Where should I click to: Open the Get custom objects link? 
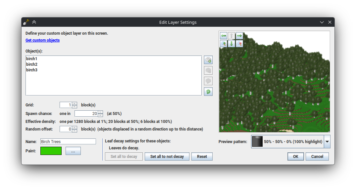(42, 40)
